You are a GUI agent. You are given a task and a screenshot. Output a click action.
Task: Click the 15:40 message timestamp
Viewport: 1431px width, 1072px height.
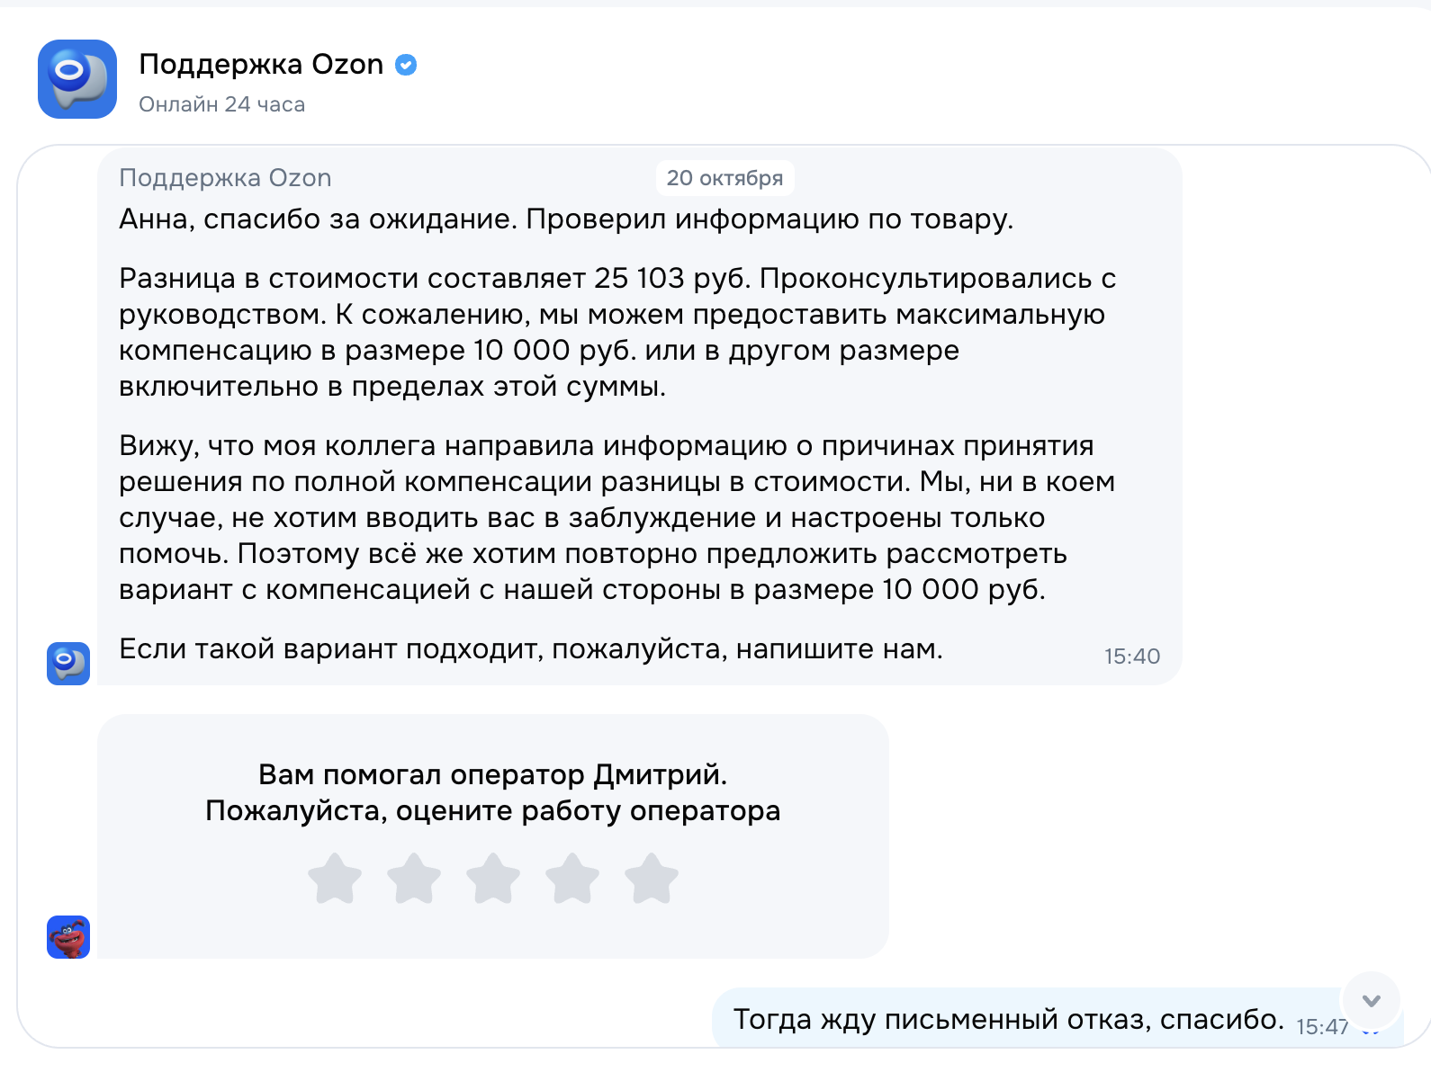1132,657
